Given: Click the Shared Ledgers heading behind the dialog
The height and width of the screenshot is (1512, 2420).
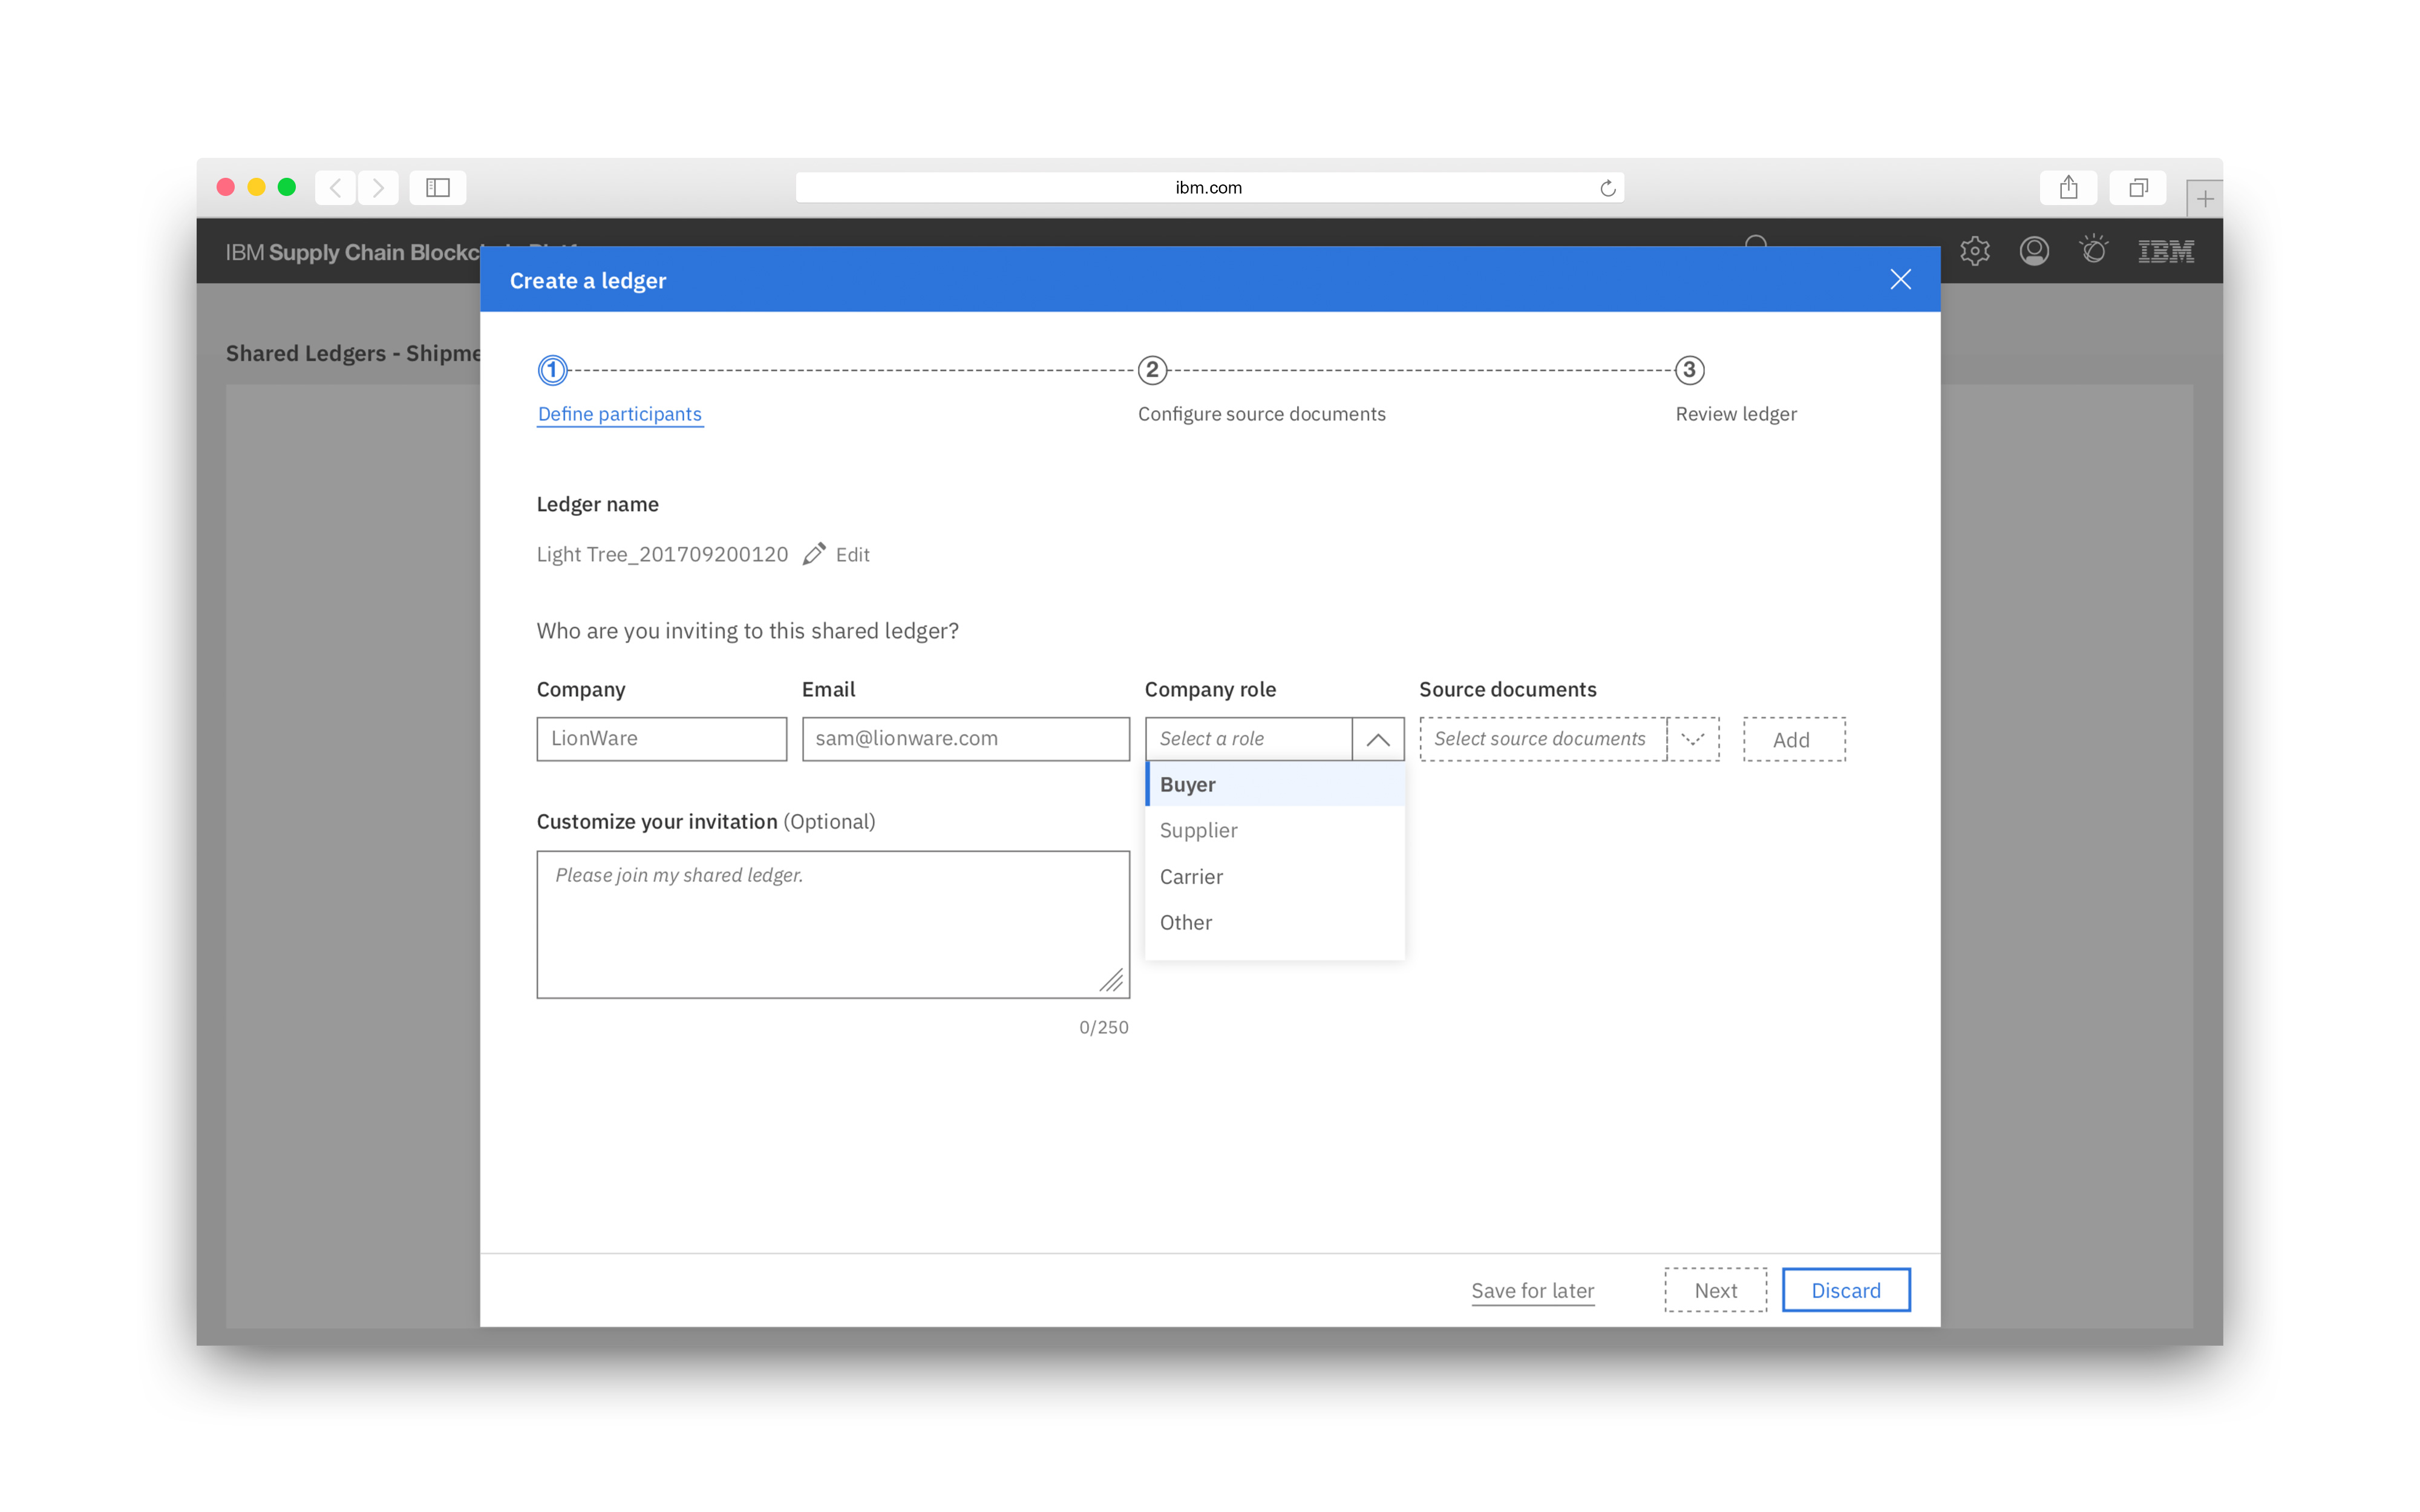Looking at the screenshot, I should (353, 353).
